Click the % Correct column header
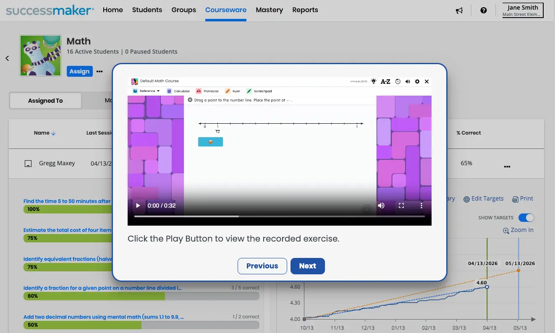The width and height of the screenshot is (555, 333). point(469,133)
